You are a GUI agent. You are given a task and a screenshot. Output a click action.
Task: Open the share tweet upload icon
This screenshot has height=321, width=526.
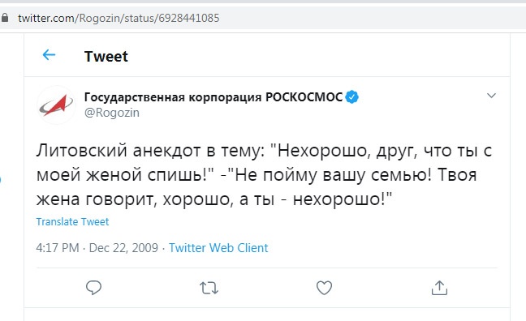[439, 288]
